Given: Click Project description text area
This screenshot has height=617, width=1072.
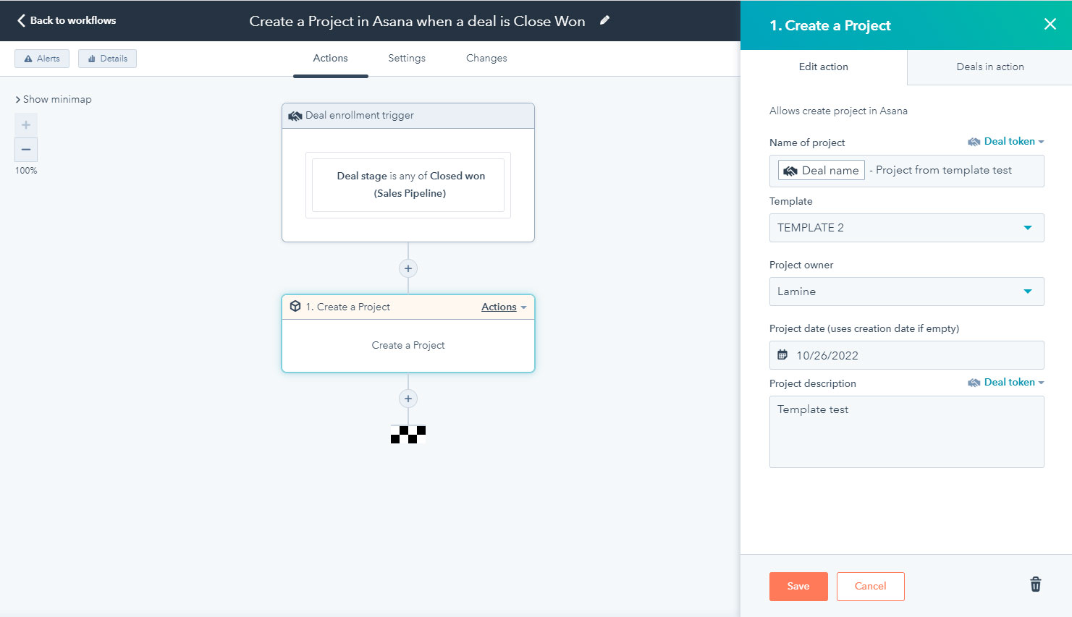Looking at the screenshot, I should (906, 432).
